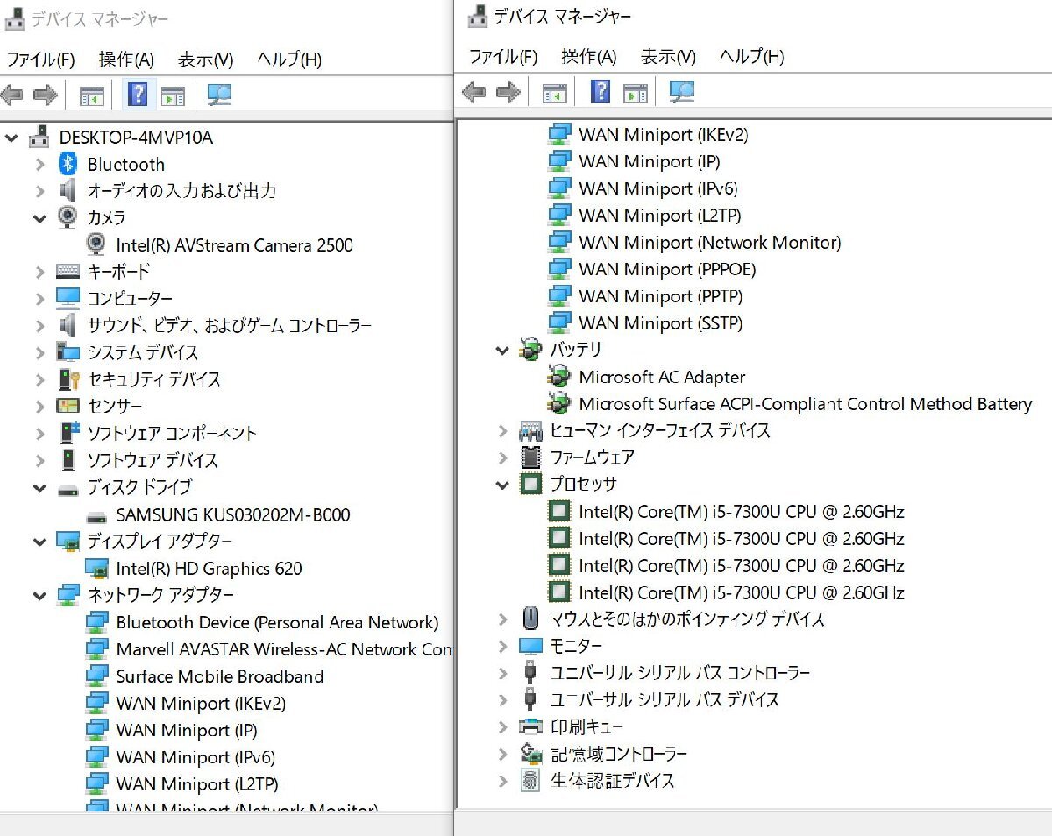This screenshot has width=1052, height=836.
Task: Click Forward arrow in left Device Manager toolbar
Action: tap(46, 95)
